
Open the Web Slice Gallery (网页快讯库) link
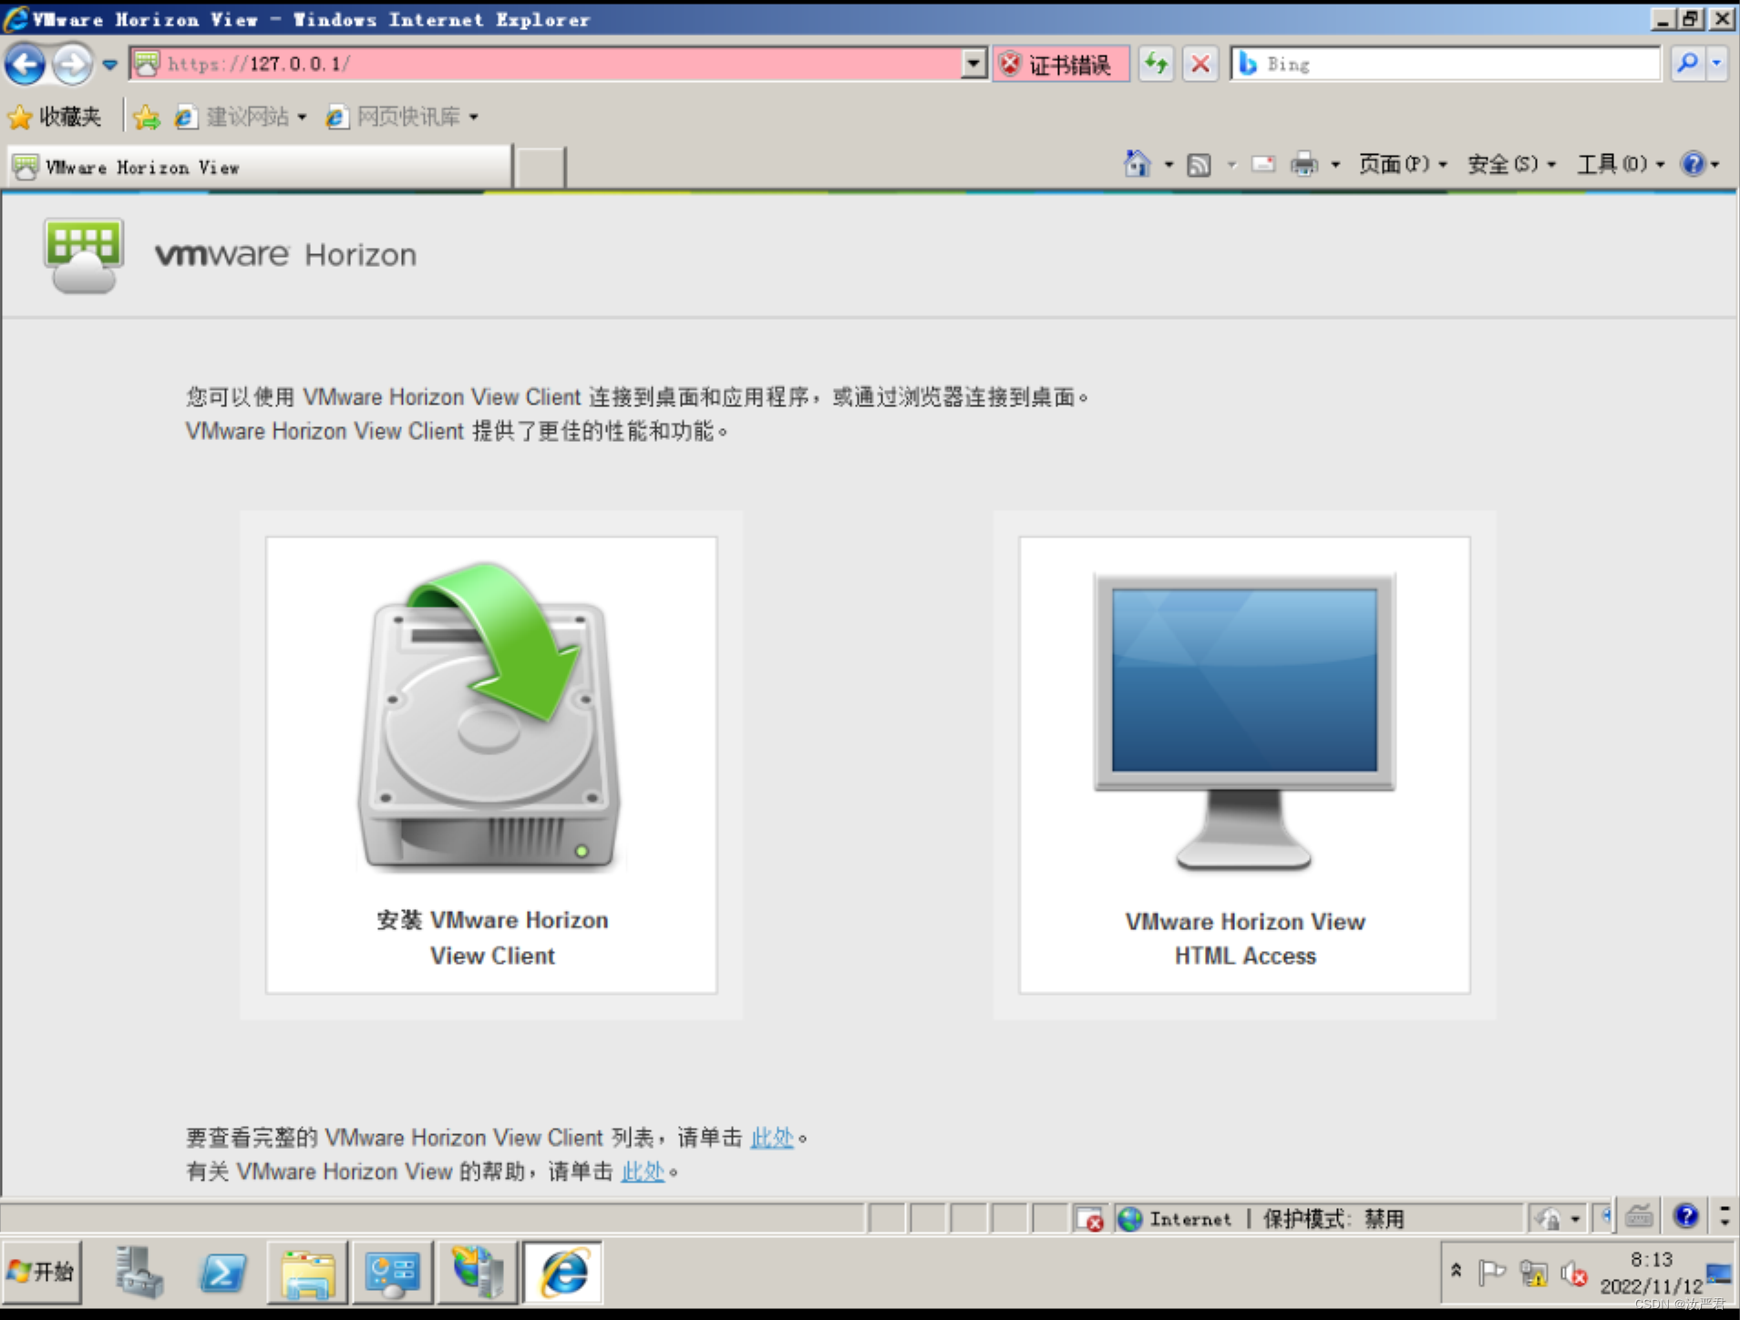point(403,117)
